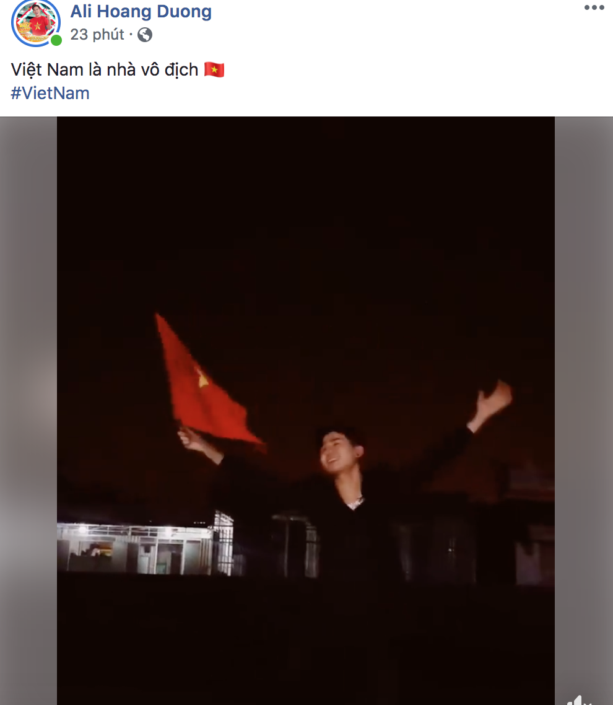Click the post caption text Việt Nam là nhà vô địch
This screenshot has height=705, width=613.
(104, 69)
